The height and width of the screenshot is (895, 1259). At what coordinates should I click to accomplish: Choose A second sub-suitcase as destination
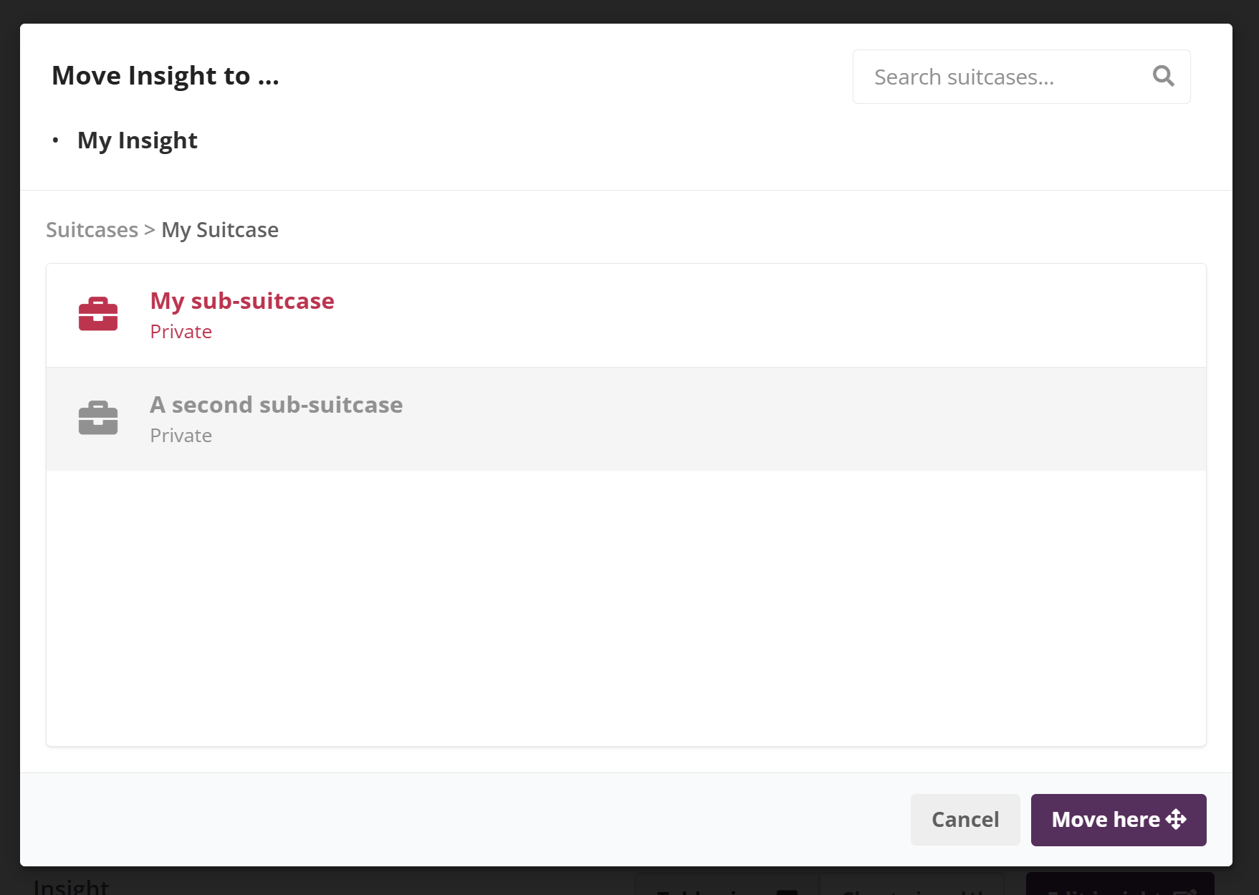[x=276, y=405]
